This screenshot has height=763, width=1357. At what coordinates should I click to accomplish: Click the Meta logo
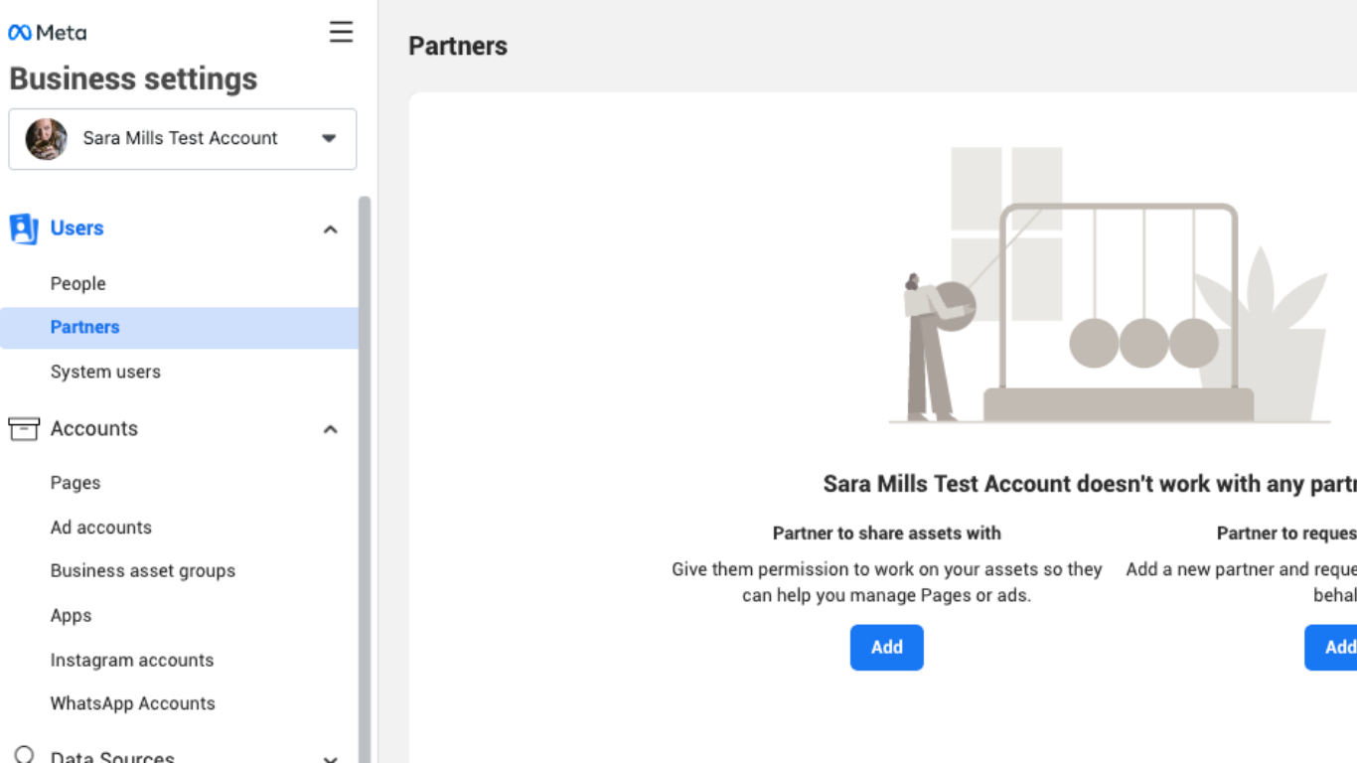pos(47,33)
